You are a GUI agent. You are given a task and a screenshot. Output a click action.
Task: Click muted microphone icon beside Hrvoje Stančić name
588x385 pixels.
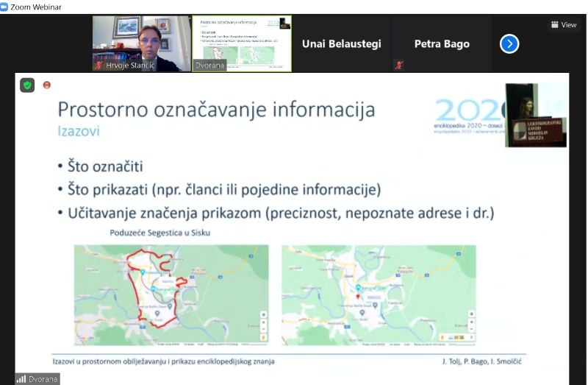tap(98, 66)
